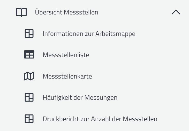Click the grid icon for Informationen zur Arbeitsmappe

tap(27, 34)
